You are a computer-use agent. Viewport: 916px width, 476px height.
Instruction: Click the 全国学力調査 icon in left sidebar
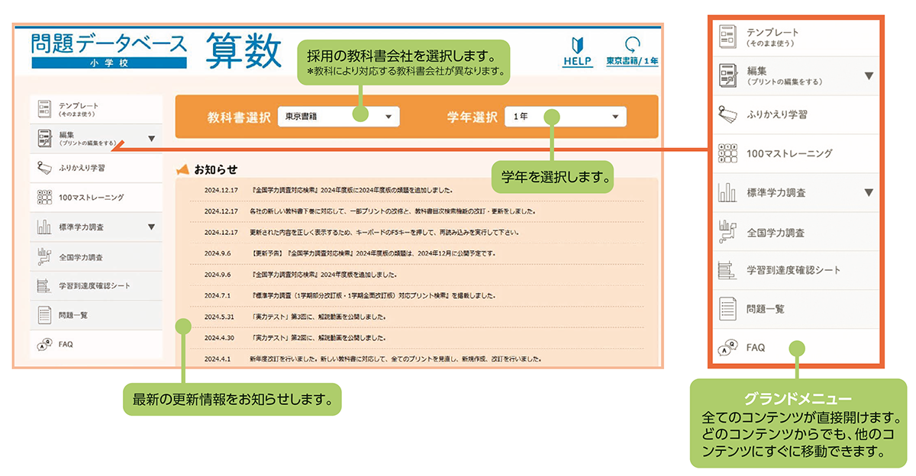[44, 257]
